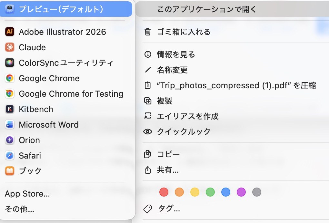Apply the gray tag color
The image size is (329, 223).
pyautogui.click(x=257, y=192)
